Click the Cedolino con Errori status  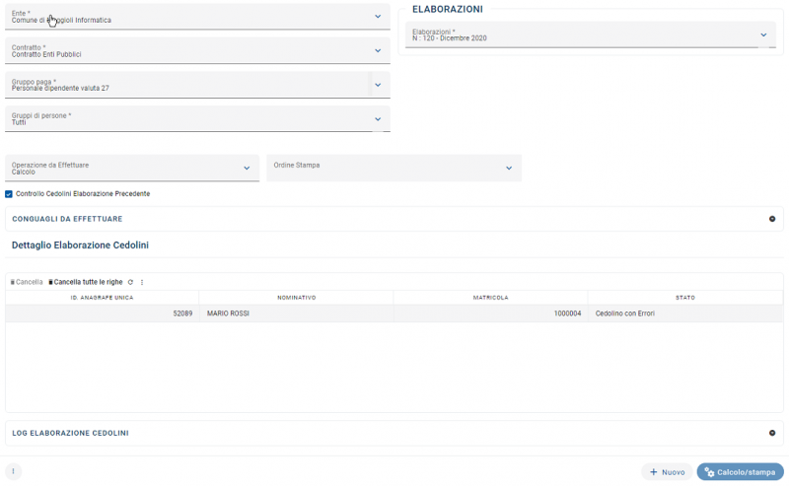[x=685, y=313]
